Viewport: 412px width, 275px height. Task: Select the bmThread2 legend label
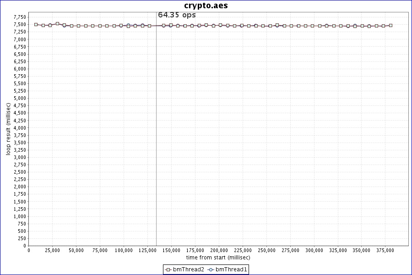tap(188, 269)
